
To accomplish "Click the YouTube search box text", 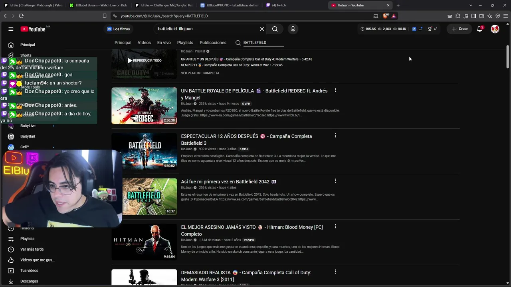I will [x=175, y=29].
